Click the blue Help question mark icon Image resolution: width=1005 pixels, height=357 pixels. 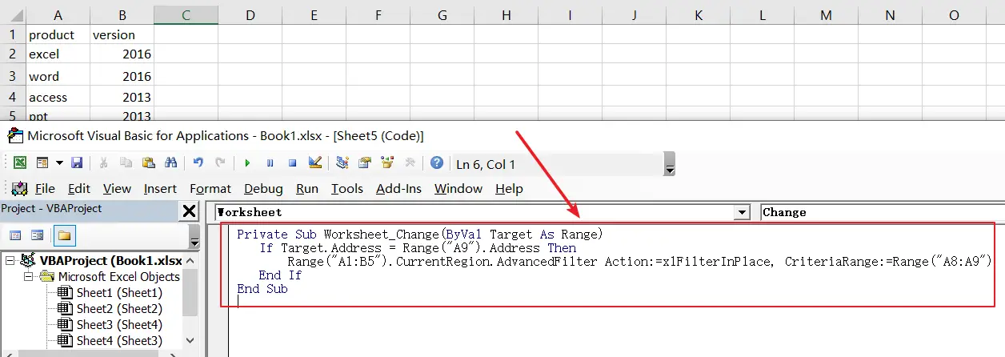coord(436,162)
